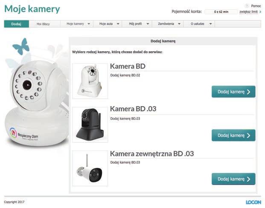The width and height of the screenshot is (265, 208).
Task: Add Kamera zewnętrzna with Dodaj kamerę
Action: [233, 179]
